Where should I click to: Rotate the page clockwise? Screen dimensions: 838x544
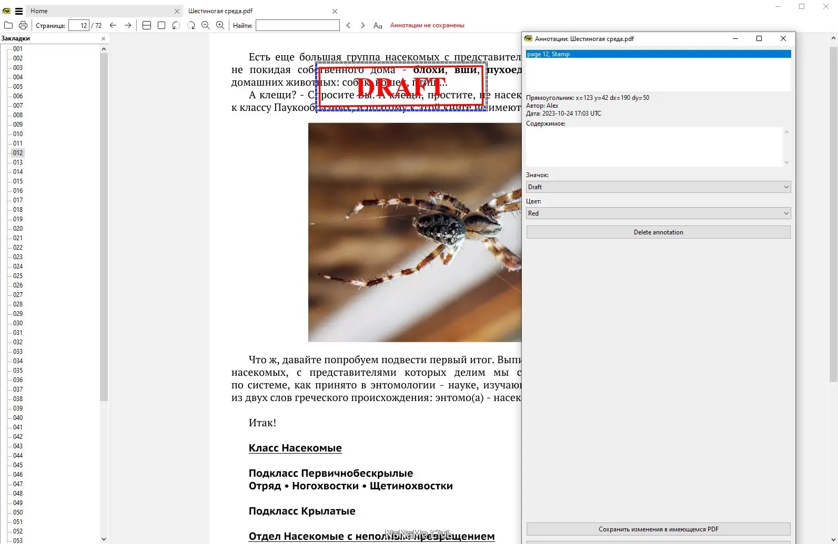coord(191,25)
